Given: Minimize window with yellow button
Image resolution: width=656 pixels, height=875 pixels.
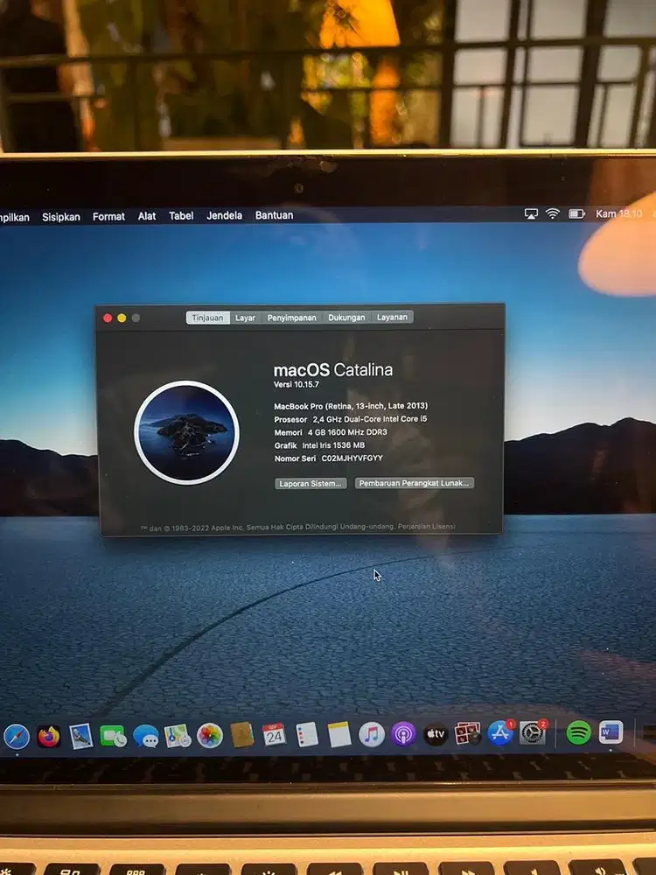Looking at the screenshot, I should point(122,318).
